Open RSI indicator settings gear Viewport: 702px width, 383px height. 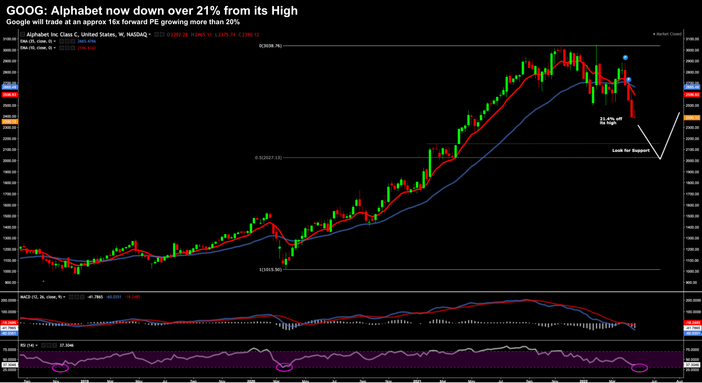click(49, 345)
